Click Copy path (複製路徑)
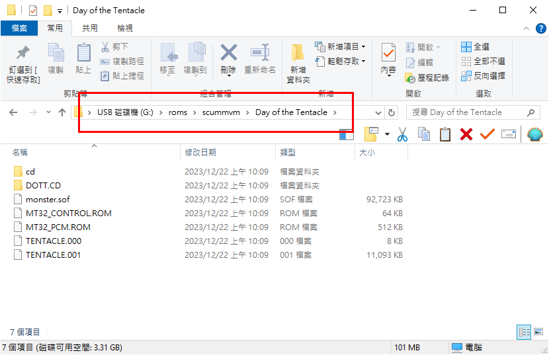Image resolution: width=549 pixels, height=355 pixels. coord(122,61)
